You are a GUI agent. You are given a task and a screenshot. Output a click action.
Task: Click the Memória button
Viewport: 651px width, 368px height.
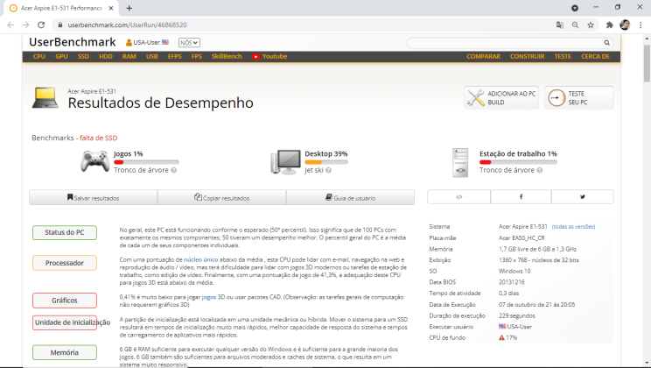point(65,352)
